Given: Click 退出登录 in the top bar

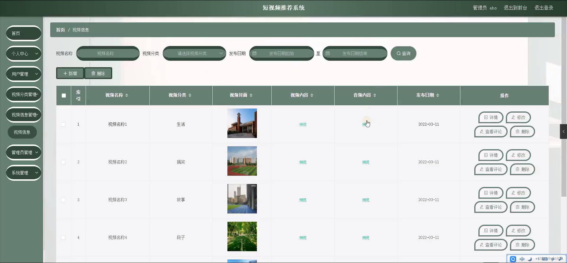Looking at the screenshot, I should point(544,8).
